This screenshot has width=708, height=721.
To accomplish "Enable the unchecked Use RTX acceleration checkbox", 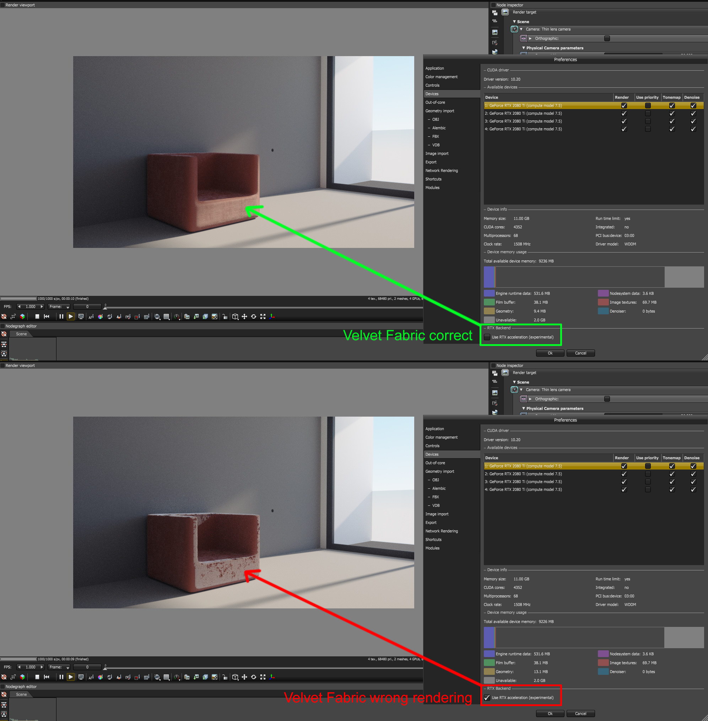I will pos(487,337).
